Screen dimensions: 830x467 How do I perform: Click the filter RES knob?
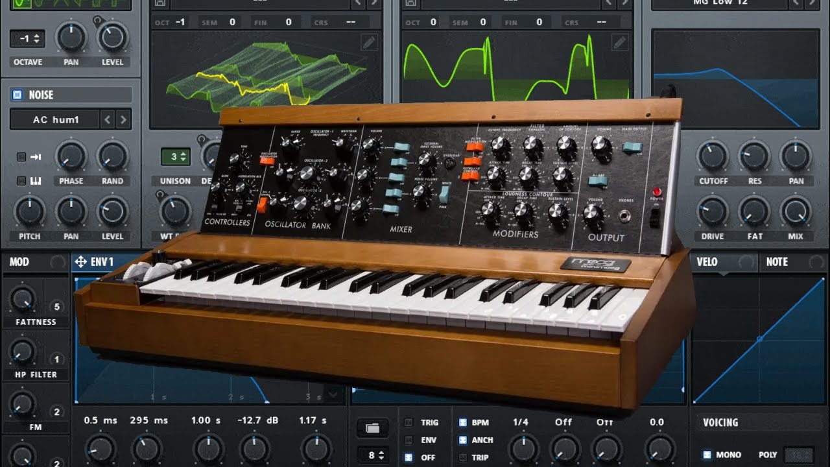tap(754, 156)
